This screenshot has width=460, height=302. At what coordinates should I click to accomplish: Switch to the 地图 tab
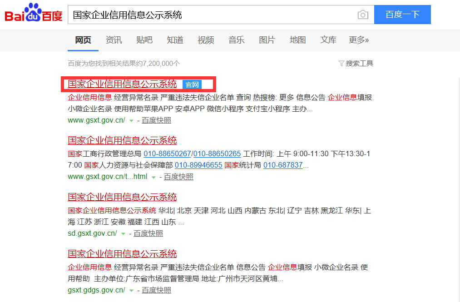(298, 40)
